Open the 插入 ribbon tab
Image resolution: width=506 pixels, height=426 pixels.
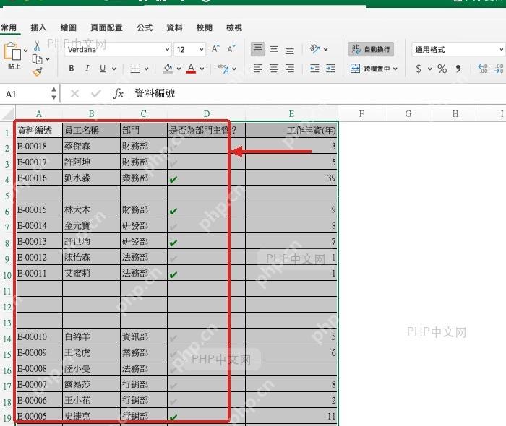click(x=38, y=27)
